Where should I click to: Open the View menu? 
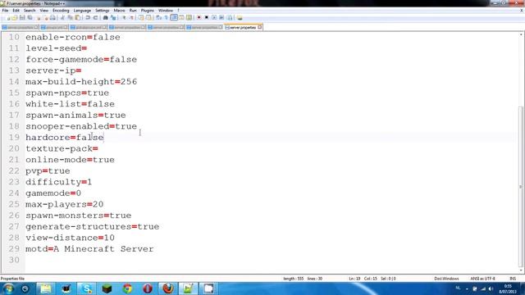coord(43,11)
